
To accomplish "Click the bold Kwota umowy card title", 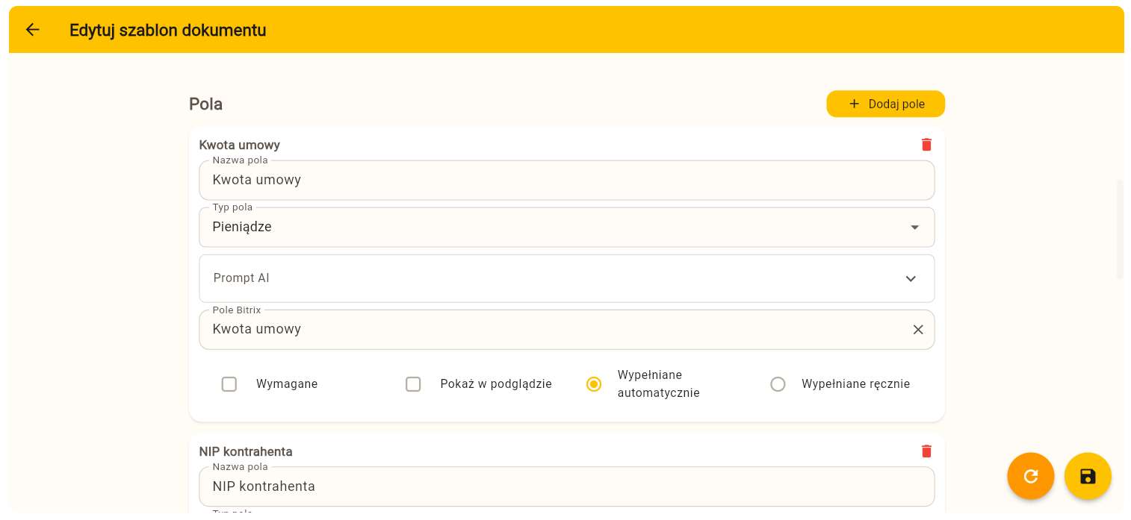I will tap(239, 145).
